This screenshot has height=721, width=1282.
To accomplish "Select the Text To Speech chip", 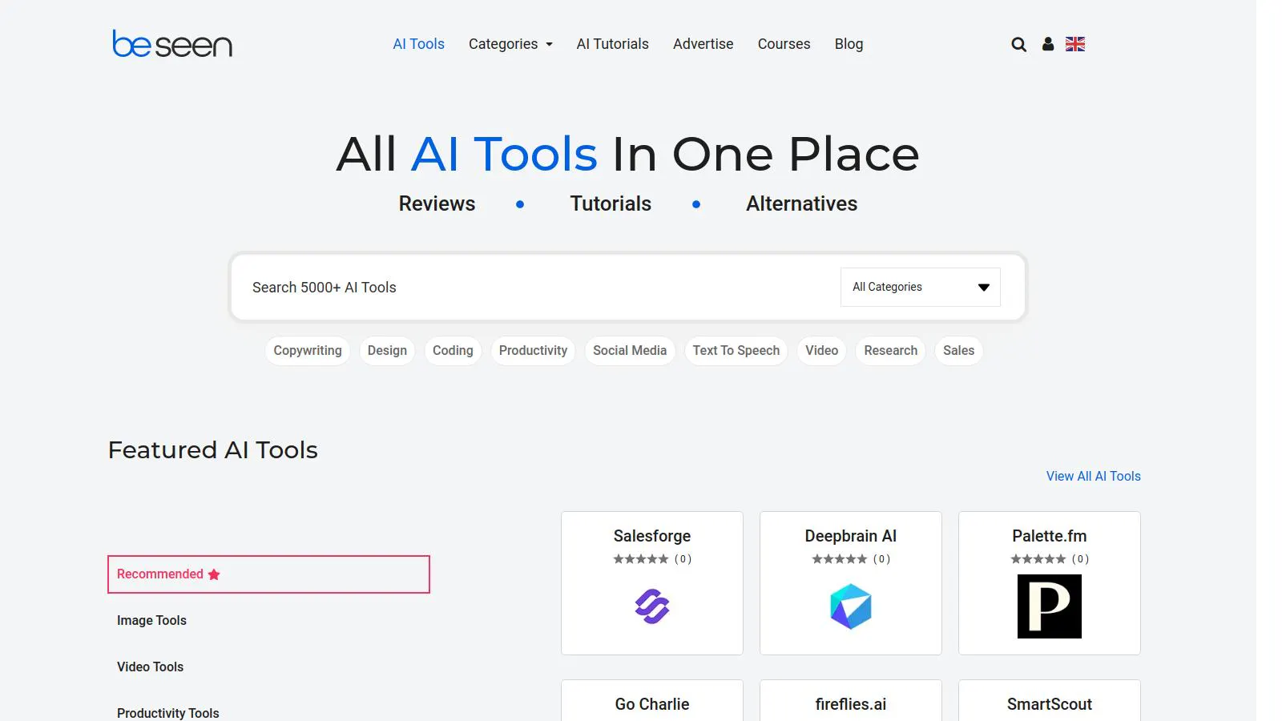I will click(x=736, y=351).
